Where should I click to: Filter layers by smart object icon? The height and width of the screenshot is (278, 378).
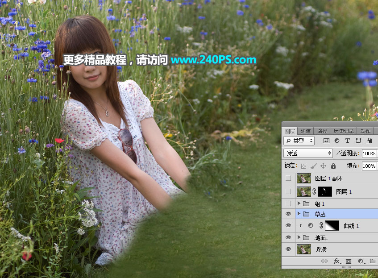click(369, 141)
